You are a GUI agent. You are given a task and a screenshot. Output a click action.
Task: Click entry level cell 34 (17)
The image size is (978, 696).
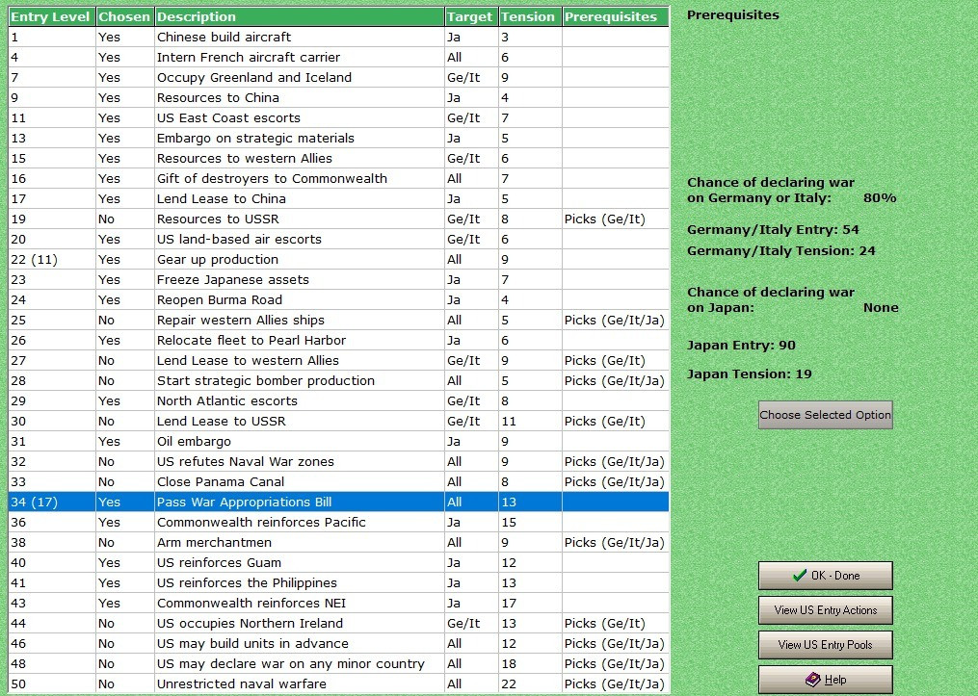[52, 502]
